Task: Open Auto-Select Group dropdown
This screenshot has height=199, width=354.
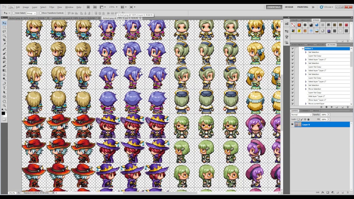Action: [x=31, y=13]
